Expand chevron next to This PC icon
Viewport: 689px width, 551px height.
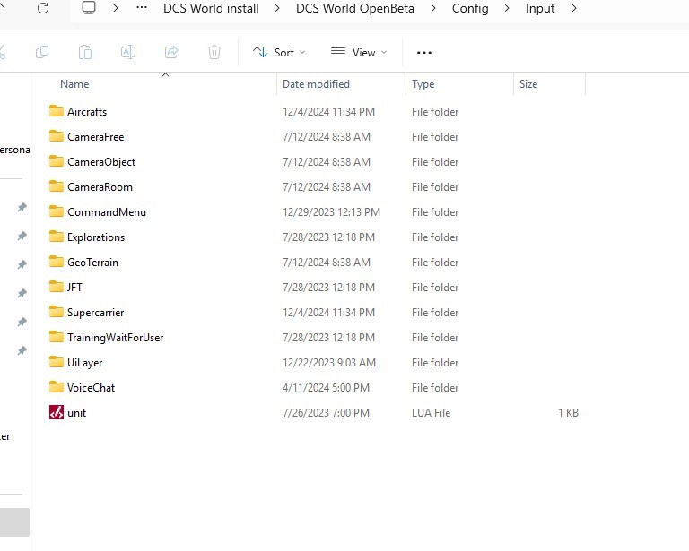tap(116, 8)
